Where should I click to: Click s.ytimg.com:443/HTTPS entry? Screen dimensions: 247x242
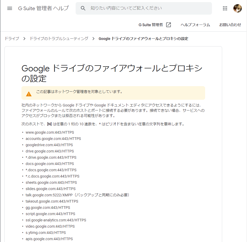pos(46,233)
